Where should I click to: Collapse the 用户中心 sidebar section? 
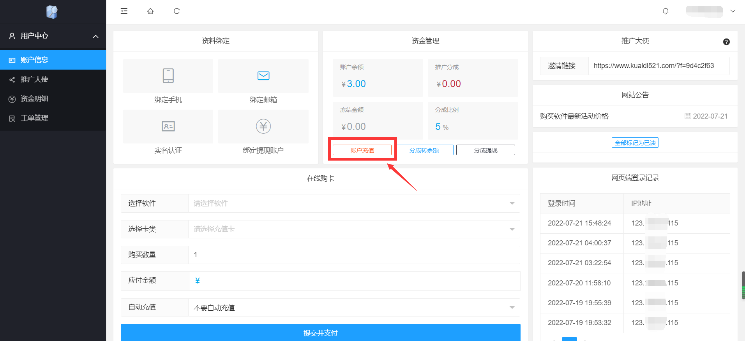(95, 36)
